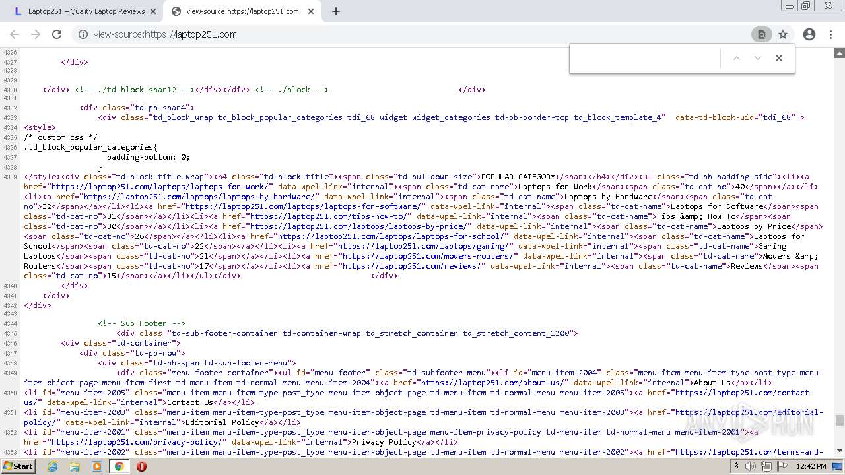Click the "padding-bottom: 0;" line
Viewport: 845px width, 475px height.
[x=149, y=157]
